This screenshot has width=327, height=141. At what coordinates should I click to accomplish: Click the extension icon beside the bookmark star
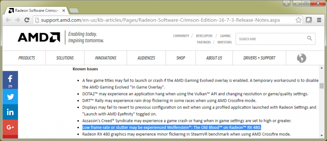click(309, 20)
